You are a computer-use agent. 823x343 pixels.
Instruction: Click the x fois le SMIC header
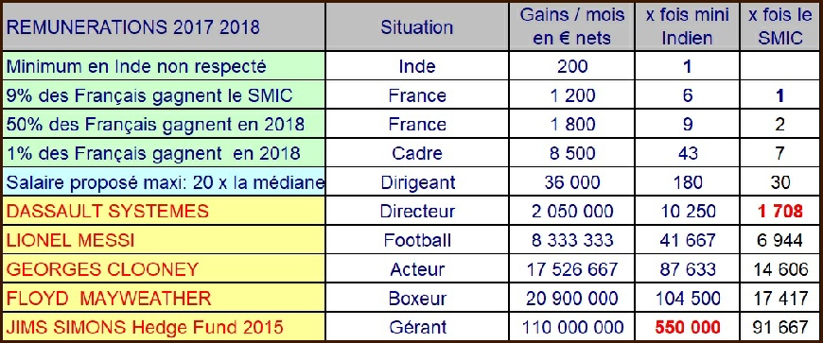coord(780,26)
